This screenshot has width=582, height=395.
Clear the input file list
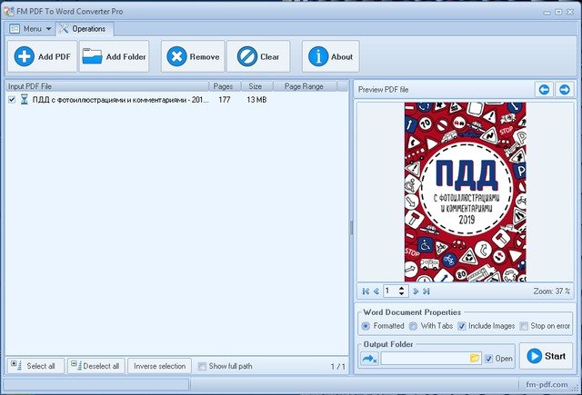(x=257, y=56)
